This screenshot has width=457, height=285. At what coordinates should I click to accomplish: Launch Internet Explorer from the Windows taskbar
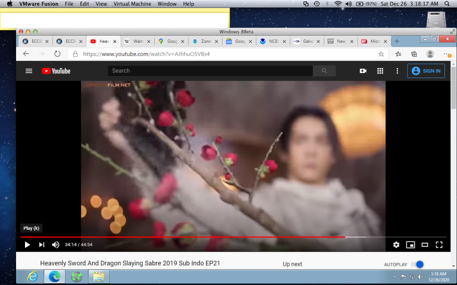click(33, 276)
